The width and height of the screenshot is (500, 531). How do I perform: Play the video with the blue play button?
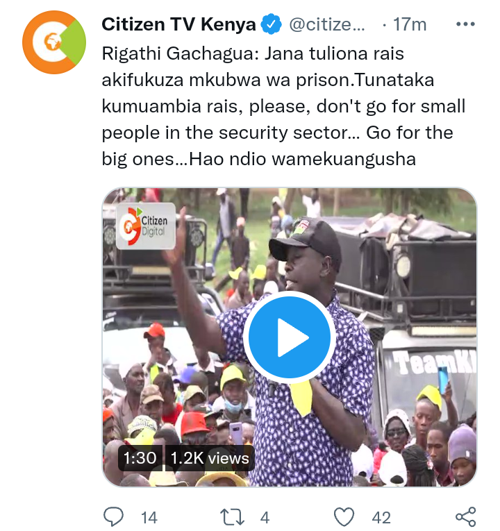tap(290, 337)
